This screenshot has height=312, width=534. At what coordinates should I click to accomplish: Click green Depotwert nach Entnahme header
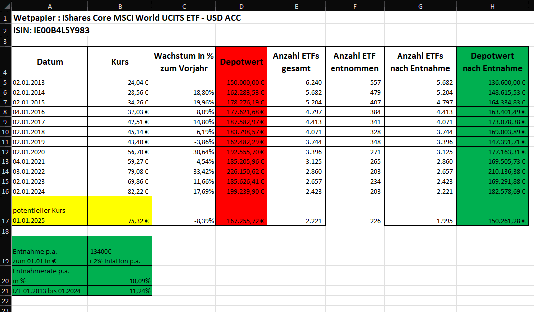click(x=492, y=61)
